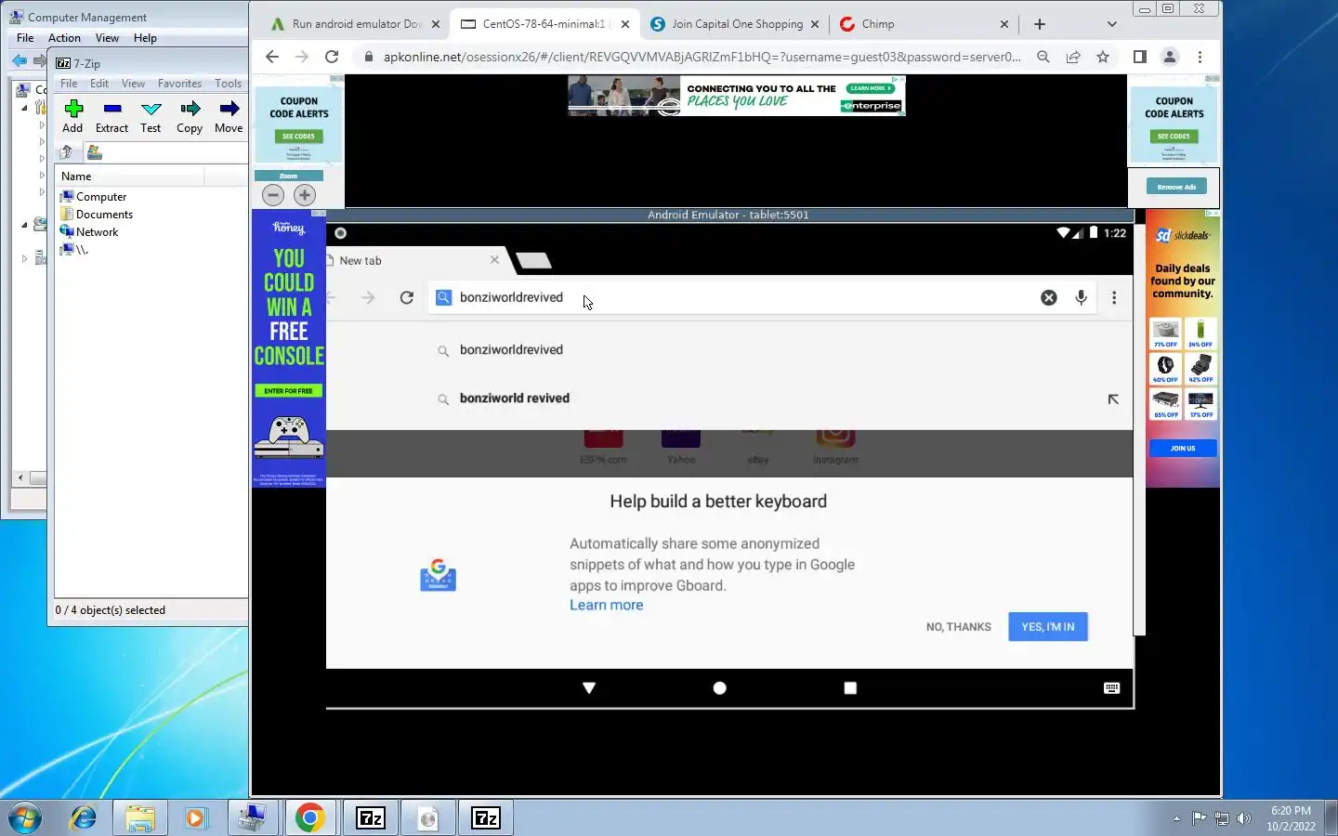Image resolution: width=1338 pixels, height=836 pixels.
Task: Click the Name column header
Action: pos(130,176)
